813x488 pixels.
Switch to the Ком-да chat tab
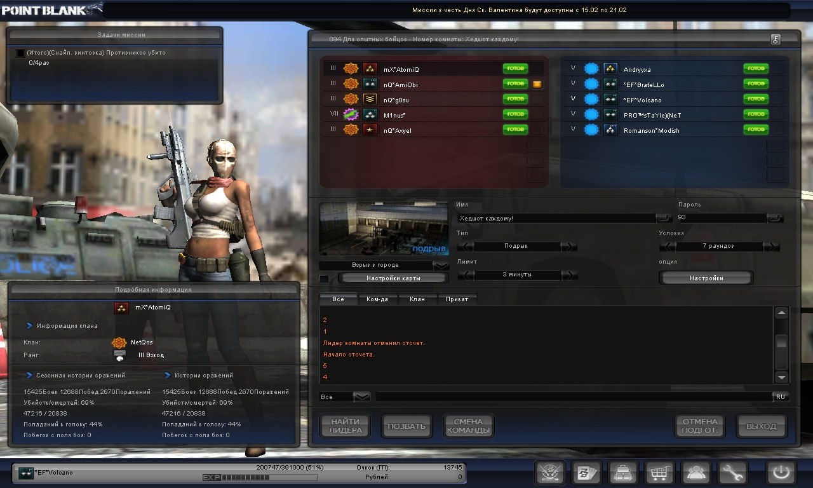click(377, 299)
